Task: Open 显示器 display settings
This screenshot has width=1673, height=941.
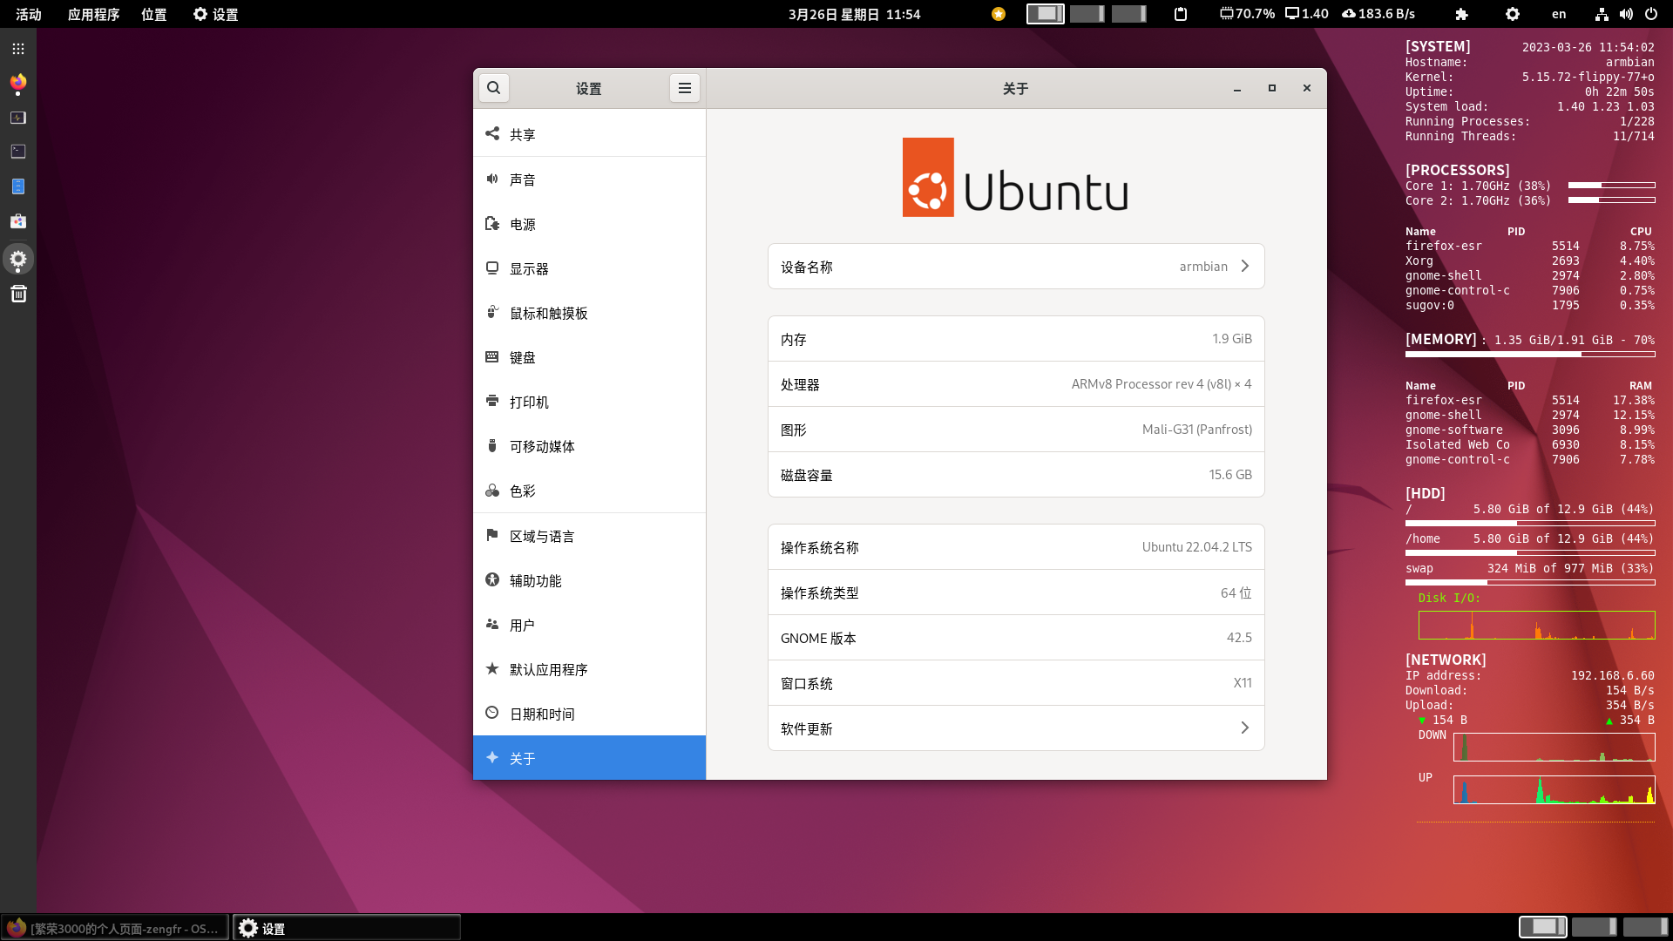Action: (x=589, y=268)
